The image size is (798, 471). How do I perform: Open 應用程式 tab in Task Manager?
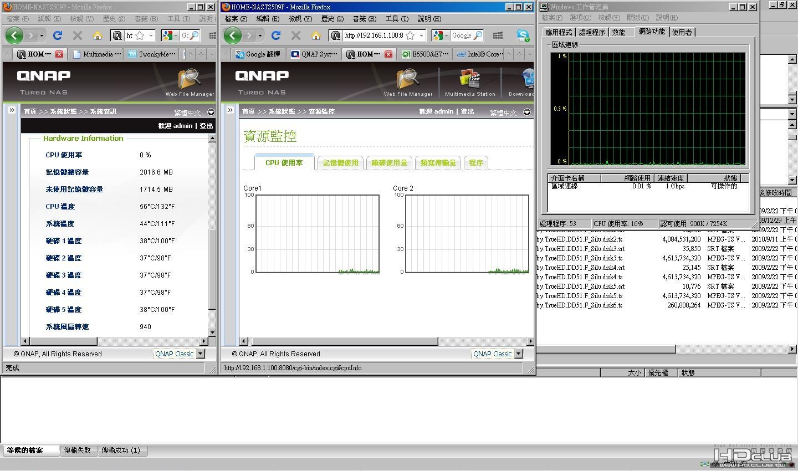(559, 33)
